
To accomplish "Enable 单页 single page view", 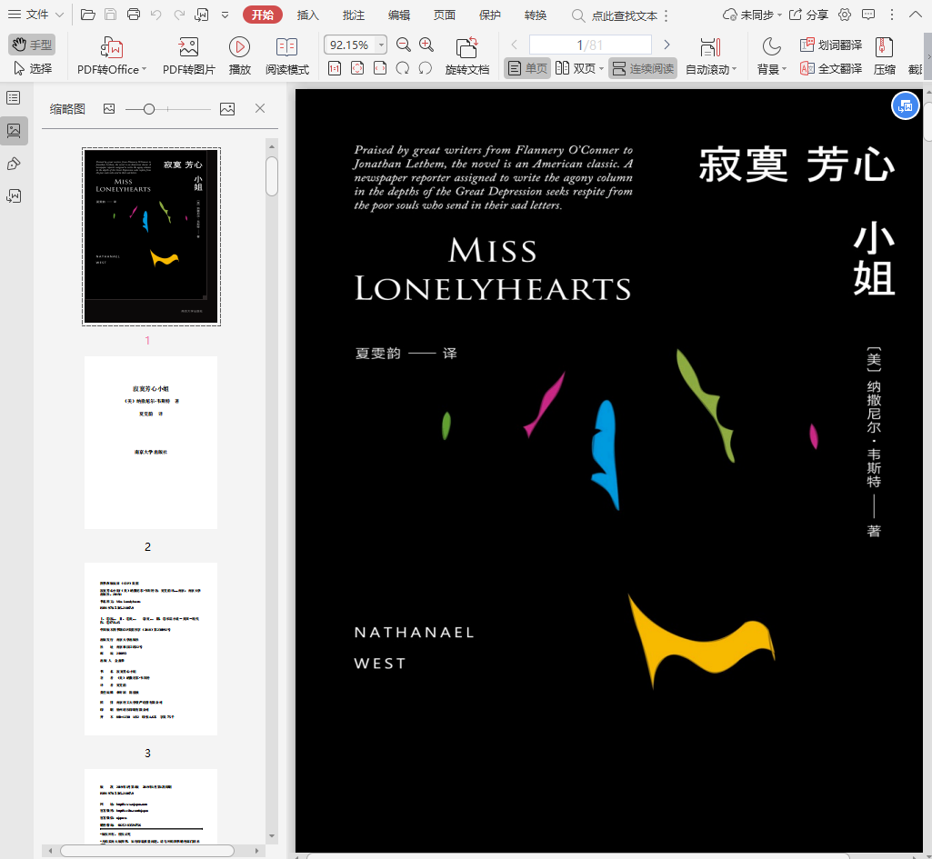I will (x=527, y=68).
